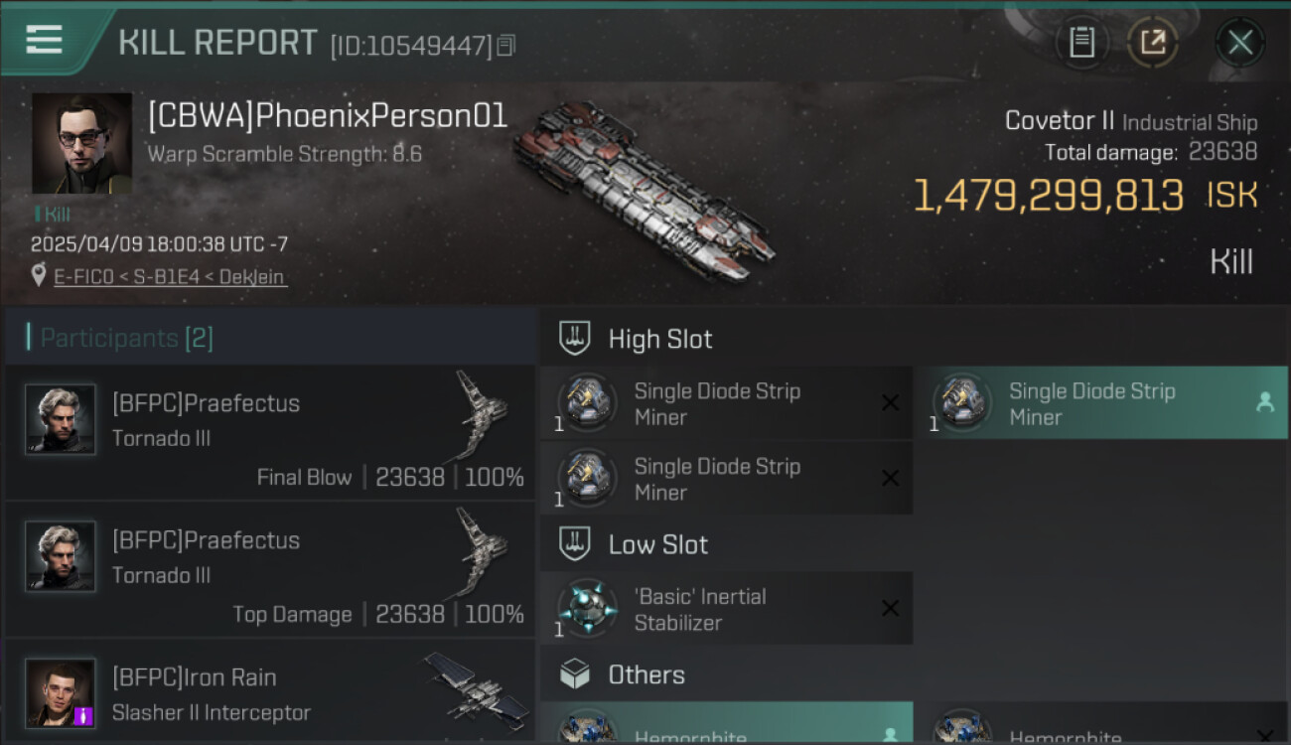Select Praefectus Top Damage entry
Screen dimensions: 1291x745
tap(270, 569)
